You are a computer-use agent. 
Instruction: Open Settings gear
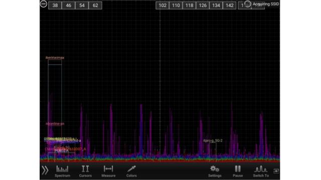click(215, 171)
